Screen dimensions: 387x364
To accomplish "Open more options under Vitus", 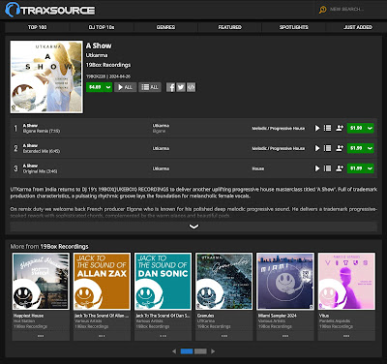I will coord(346,336).
